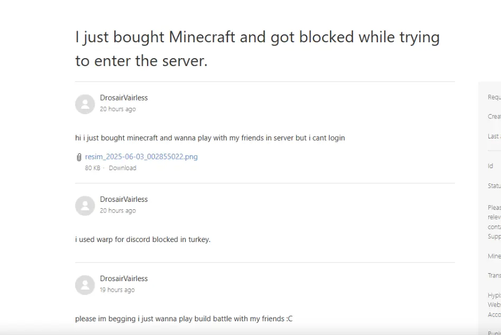Click DrosairVairless name on second comment
This screenshot has width=501, height=335.
click(x=124, y=199)
